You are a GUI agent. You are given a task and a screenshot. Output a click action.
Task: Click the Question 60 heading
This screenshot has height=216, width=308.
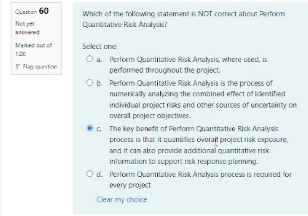(31, 12)
